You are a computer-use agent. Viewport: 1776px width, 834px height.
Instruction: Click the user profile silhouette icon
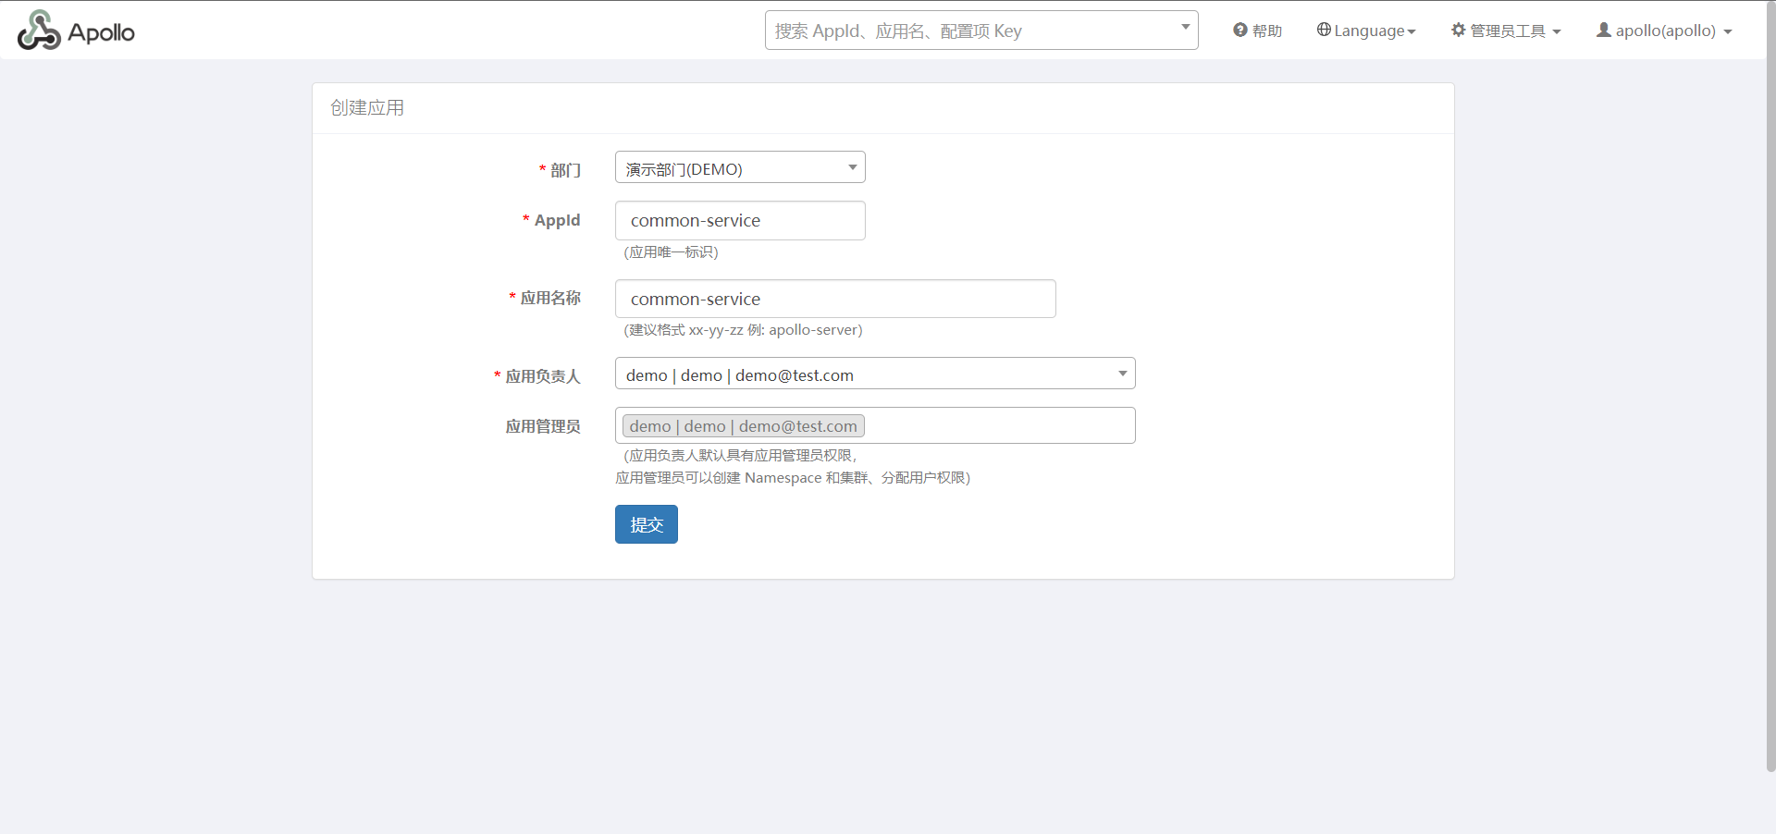pos(1603,30)
